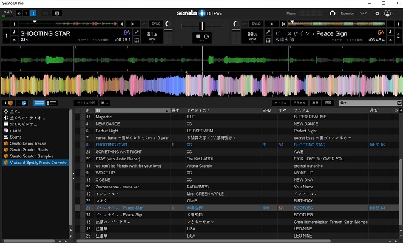Viewport: 403px width, 243px height.
Task: Jump to start of deck 2 track
Action: (283, 24)
